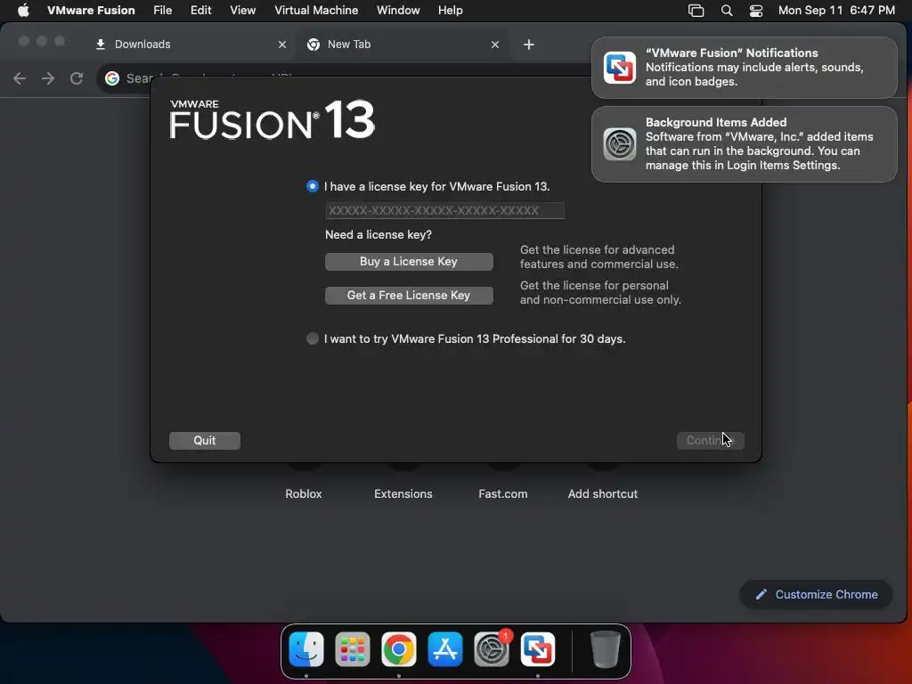Open the Background Items Added notification

tap(744, 144)
